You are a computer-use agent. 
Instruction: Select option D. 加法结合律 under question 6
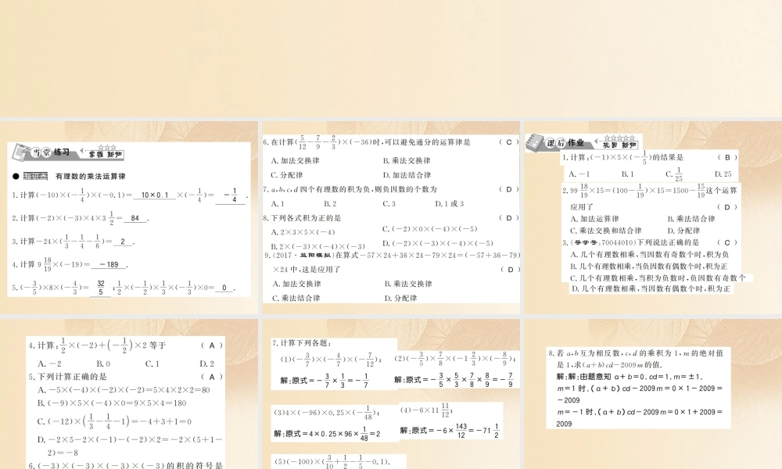click(x=407, y=175)
